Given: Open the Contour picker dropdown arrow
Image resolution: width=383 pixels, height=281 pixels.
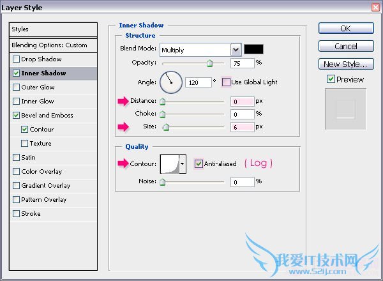Looking at the screenshot, I should pos(182,164).
